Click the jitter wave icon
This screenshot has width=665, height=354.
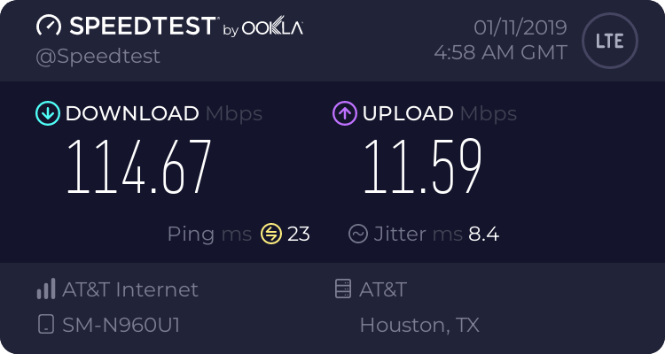click(358, 234)
